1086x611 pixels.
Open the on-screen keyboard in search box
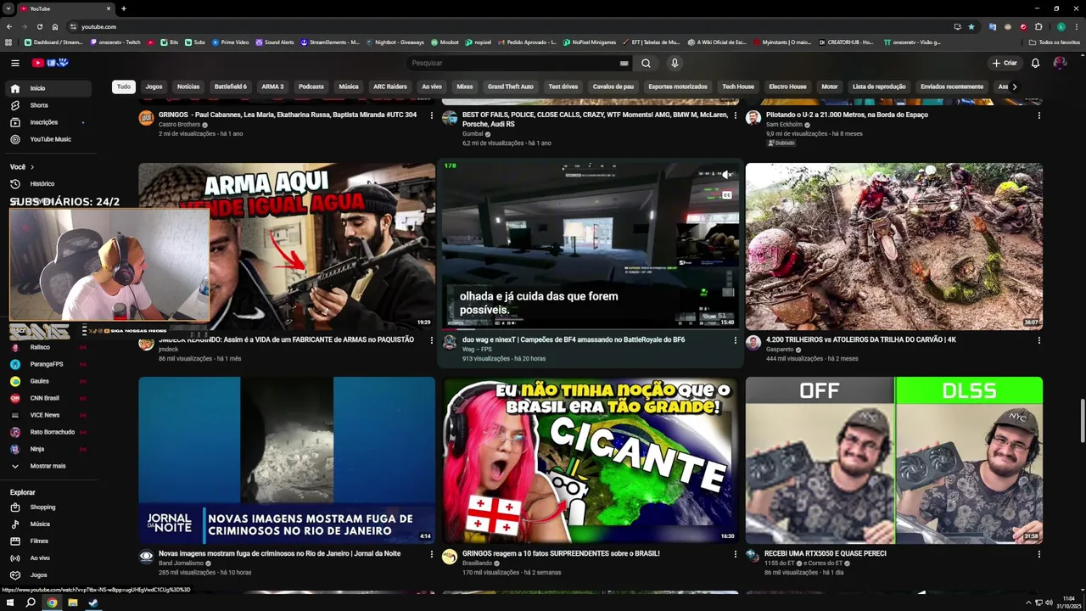pyautogui.click(x=624, y=63)
